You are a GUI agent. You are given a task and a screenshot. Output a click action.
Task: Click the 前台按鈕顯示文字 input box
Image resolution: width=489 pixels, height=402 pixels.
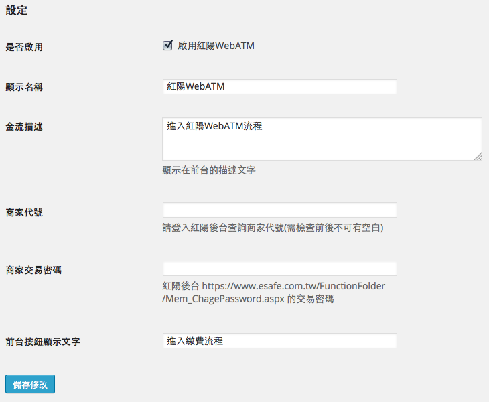[280, 341]
